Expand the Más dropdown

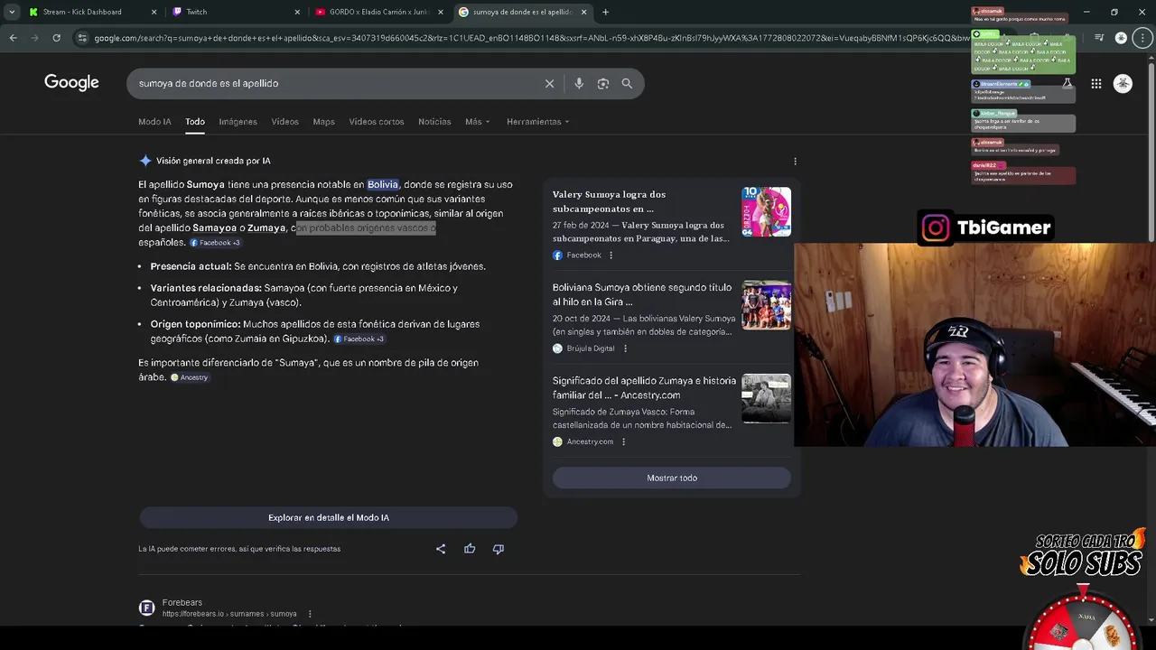478,121
